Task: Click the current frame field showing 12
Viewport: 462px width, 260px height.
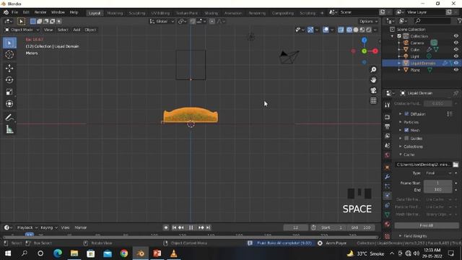Action: click(x=295, y=227)
